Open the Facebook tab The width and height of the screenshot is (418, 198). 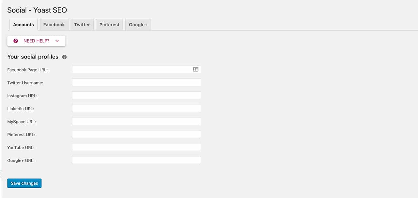[54, 25]
